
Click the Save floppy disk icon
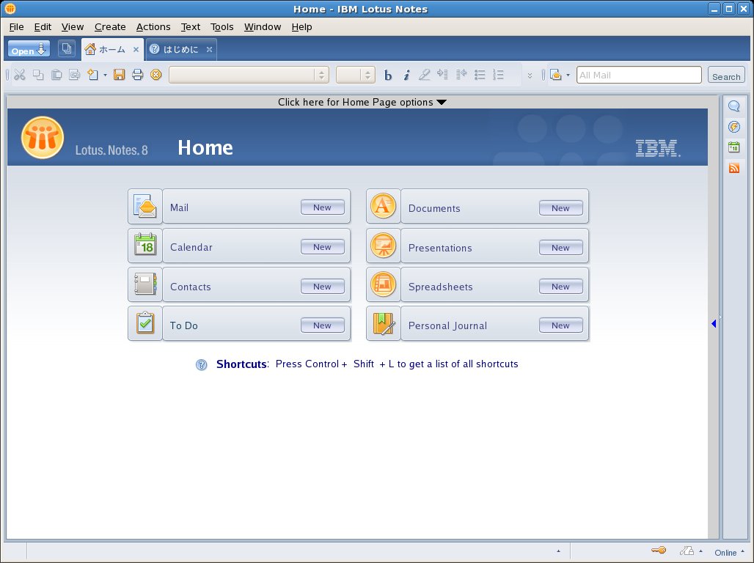[120, 75]
